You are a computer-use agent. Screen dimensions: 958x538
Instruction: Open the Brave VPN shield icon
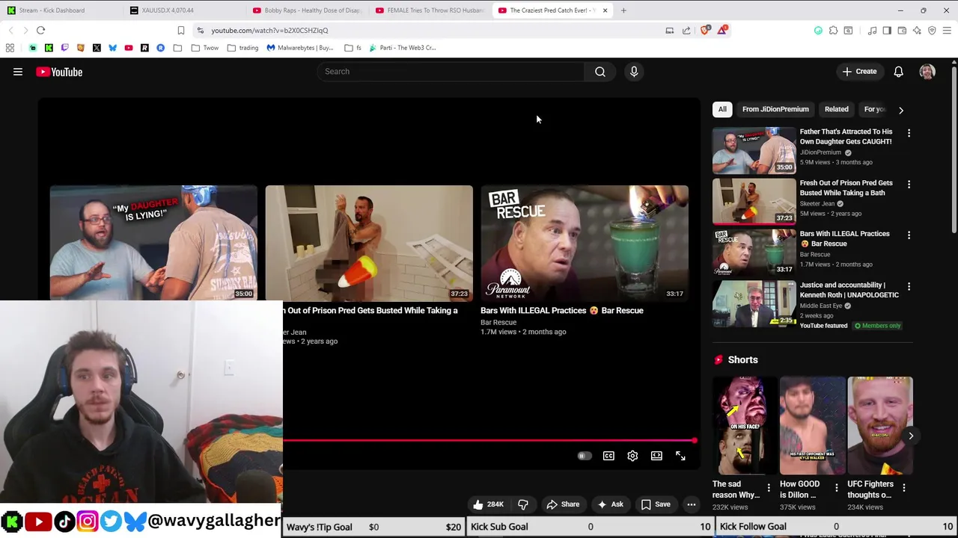pos(932,31)
